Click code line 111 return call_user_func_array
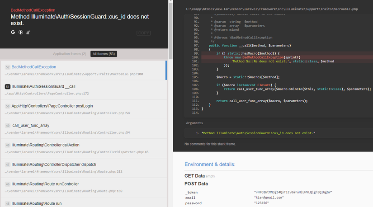The width and height of the screenshot is (373, 207). (x=262, y=101)
